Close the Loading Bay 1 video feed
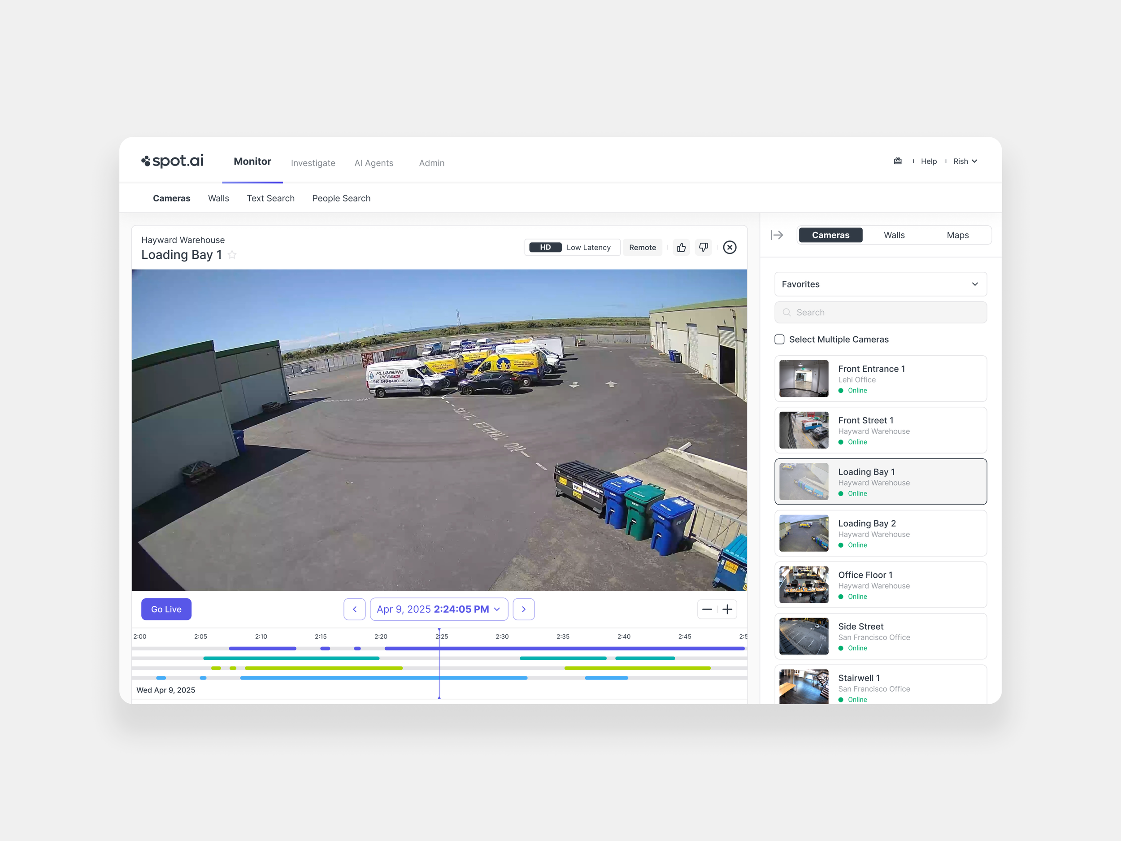 pos(730,248)
